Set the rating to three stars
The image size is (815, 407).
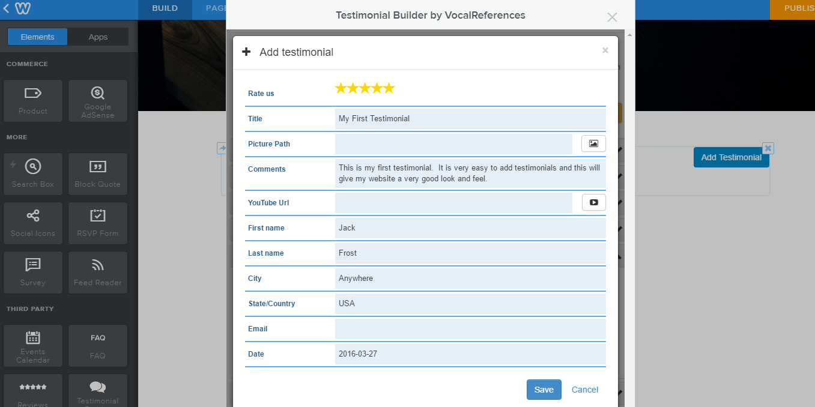coord(365,88)
